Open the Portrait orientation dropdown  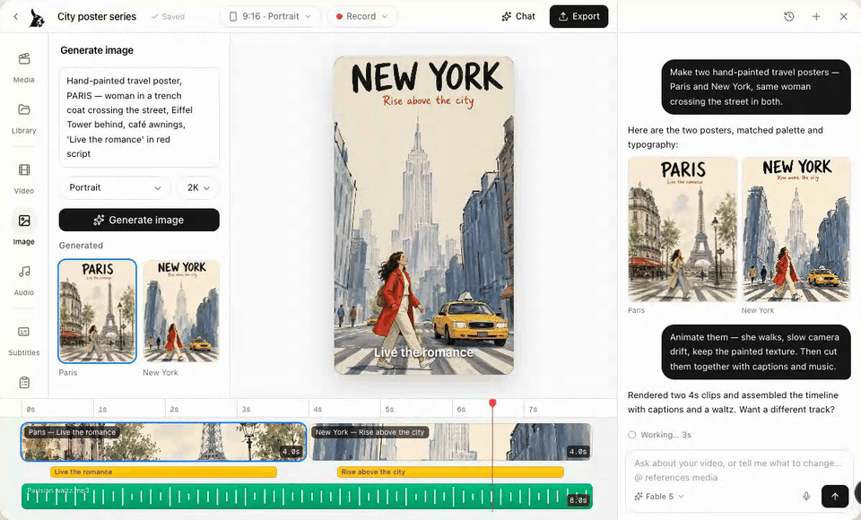click(x=115, y=187)
